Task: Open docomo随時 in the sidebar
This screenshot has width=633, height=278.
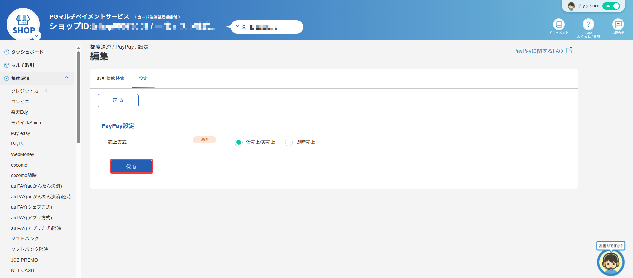Action: pos(24,175)
